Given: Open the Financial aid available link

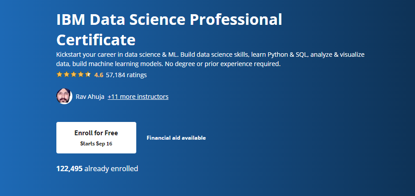Looking at the screenshot, I should [176, 138].
